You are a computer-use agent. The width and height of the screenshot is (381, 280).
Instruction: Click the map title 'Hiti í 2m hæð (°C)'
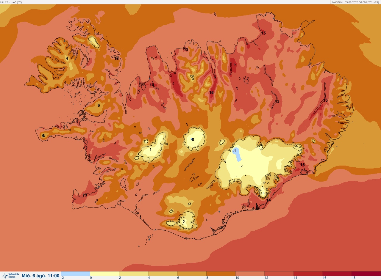pyautogui.click(x=11, y=2)
